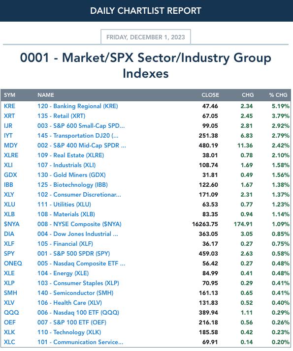Click the QQQ ticker symbol
The height and width of the screenshot is (351, 293).
pyautogui.click(x=11, y=313)
